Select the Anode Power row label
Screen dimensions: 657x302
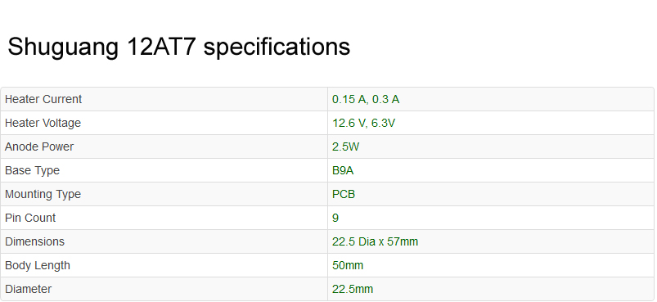39,146
